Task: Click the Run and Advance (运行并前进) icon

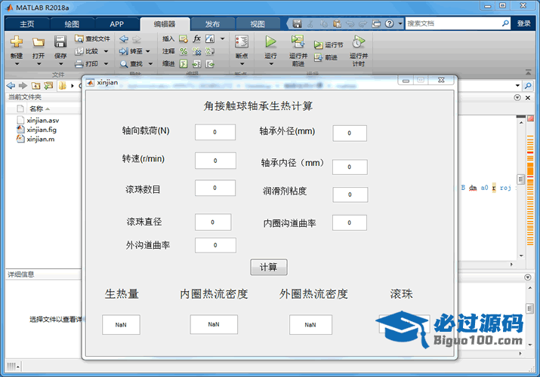Action: pos(298,42)
